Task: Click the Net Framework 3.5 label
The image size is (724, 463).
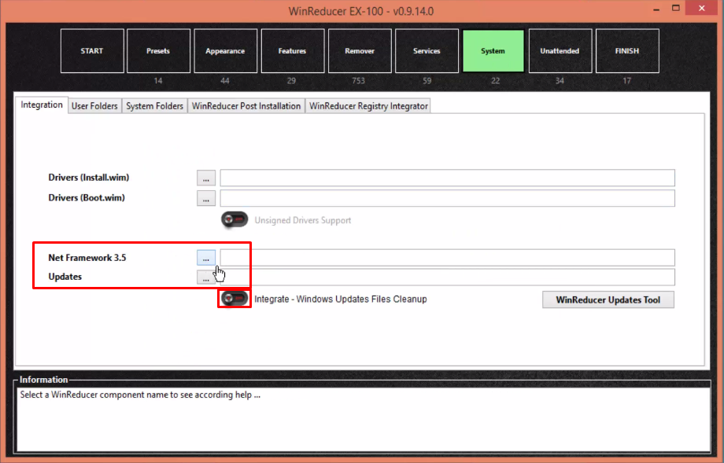Action: point(87,258)
